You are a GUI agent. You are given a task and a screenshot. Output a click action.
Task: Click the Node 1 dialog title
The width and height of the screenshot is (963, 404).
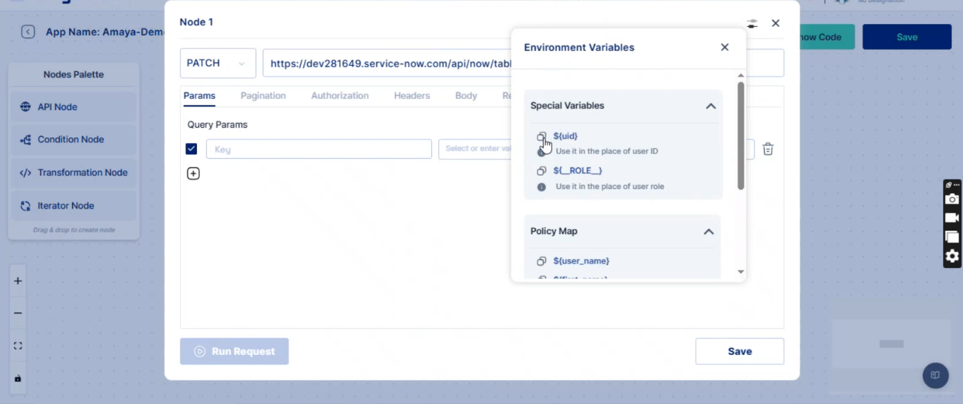196,22
